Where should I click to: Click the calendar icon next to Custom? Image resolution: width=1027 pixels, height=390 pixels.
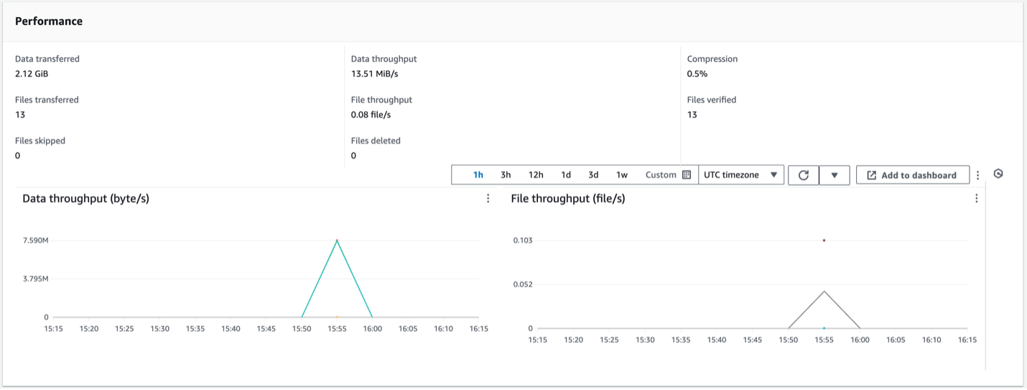coord(687,175)
